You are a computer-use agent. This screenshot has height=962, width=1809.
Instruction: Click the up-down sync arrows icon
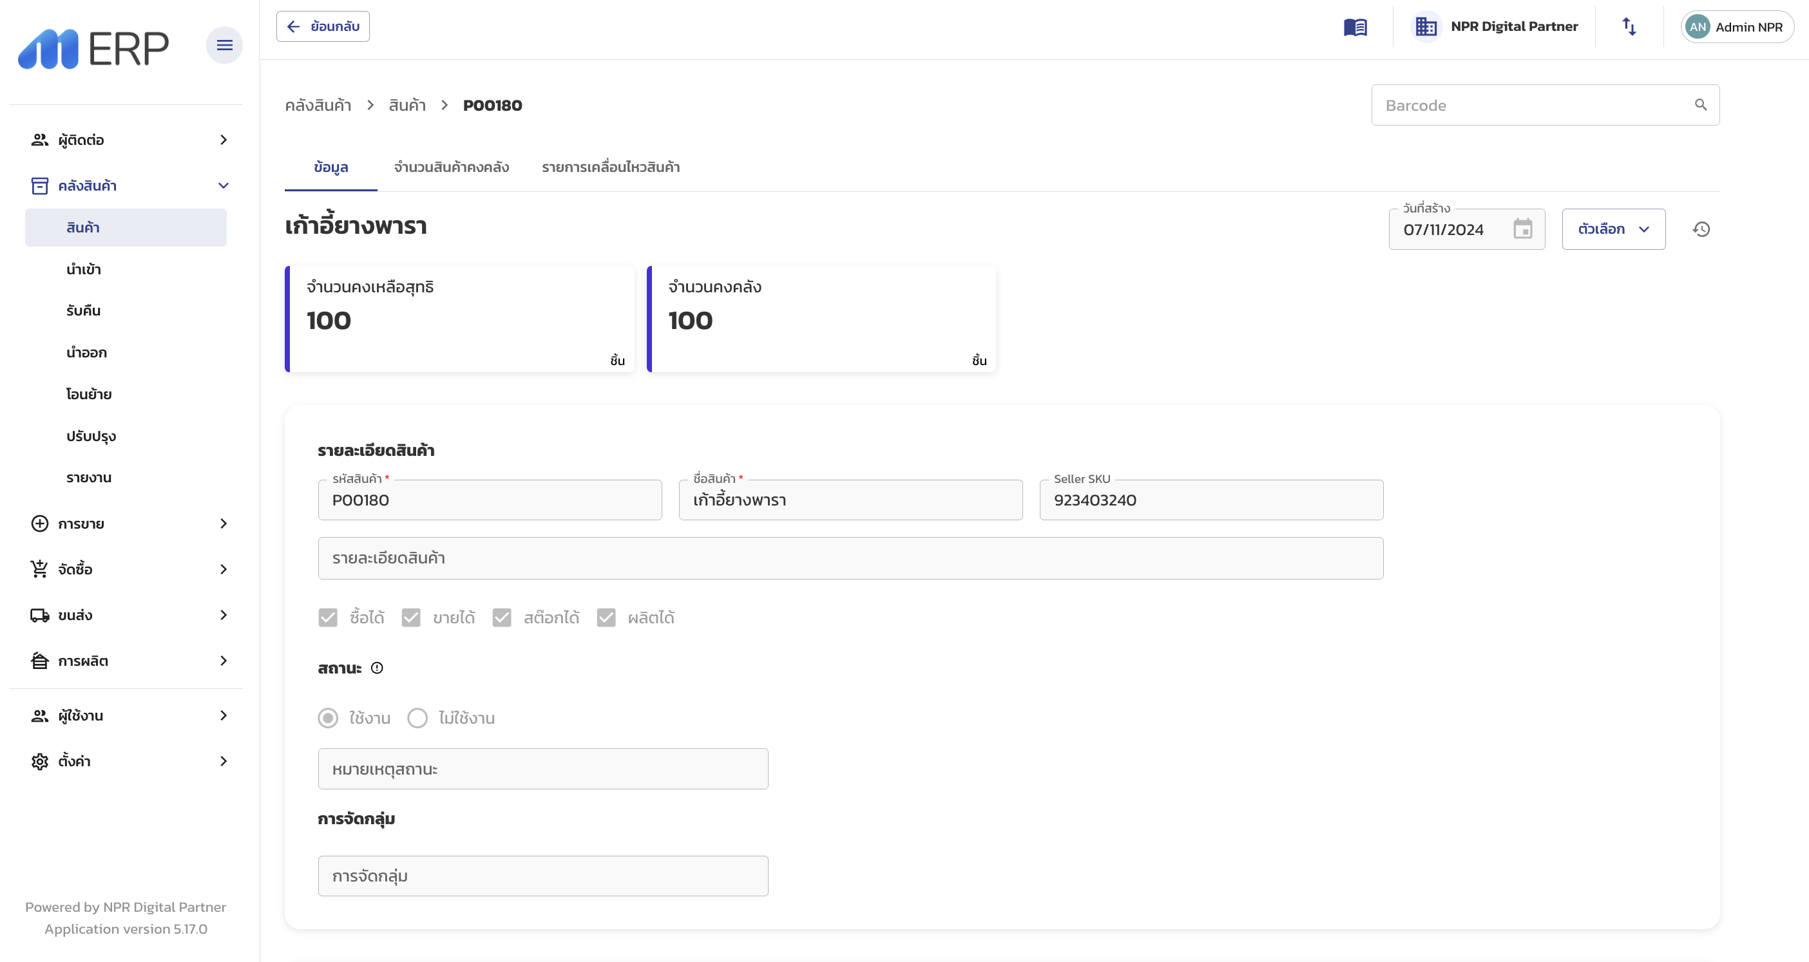pos(1629,27)
